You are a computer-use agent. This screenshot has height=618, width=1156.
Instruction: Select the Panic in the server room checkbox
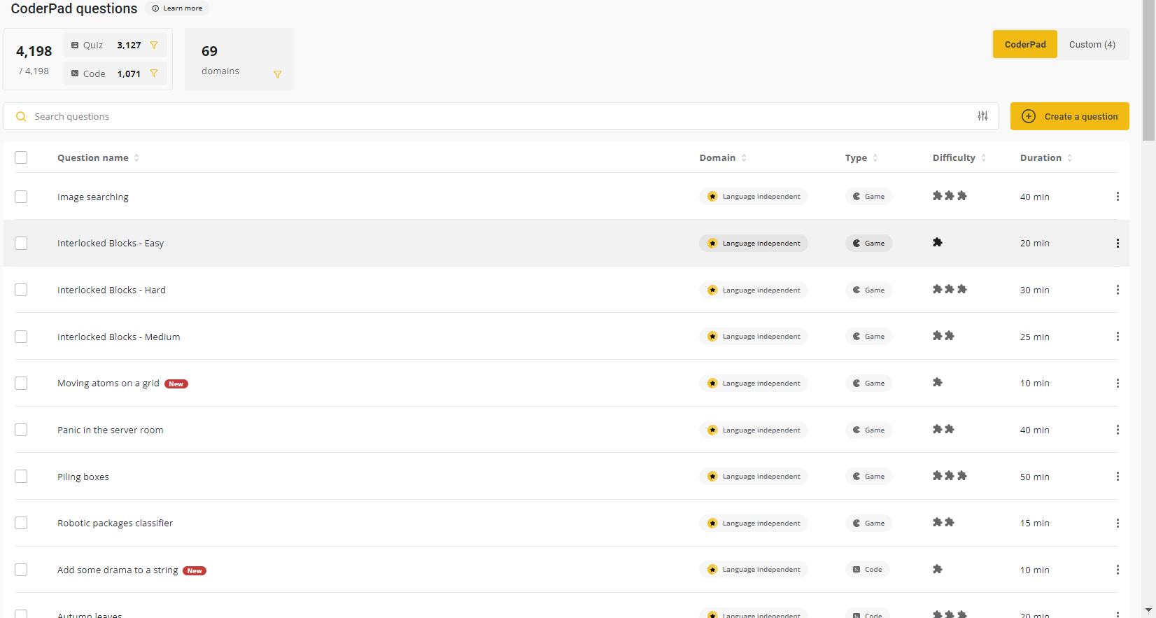pos(21,430)
